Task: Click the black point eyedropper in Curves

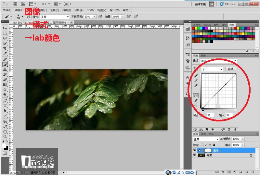Action: coord(196,76)
